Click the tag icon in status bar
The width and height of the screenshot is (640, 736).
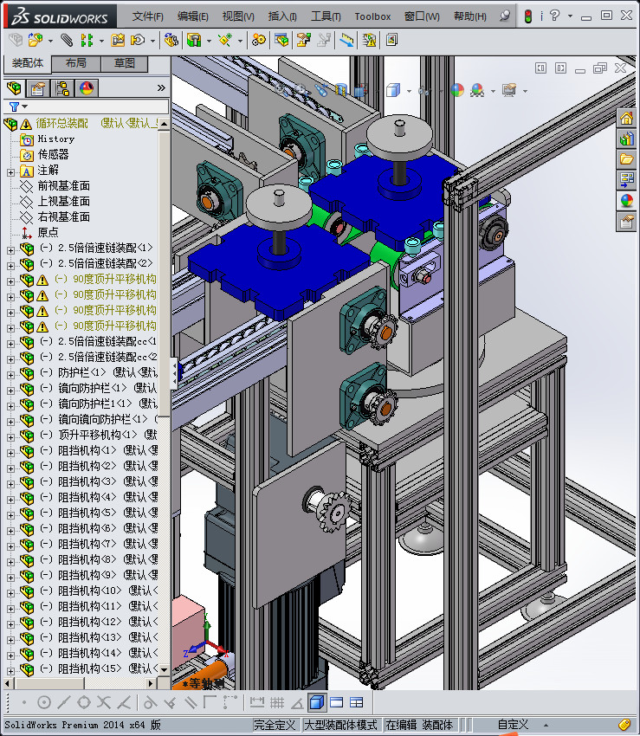click(624, 725)
